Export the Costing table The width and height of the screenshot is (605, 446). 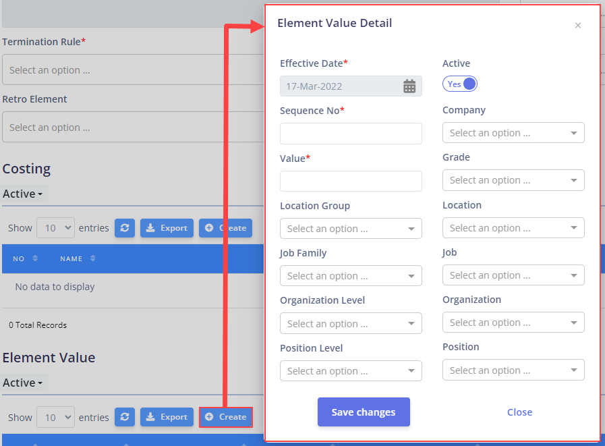167,228
